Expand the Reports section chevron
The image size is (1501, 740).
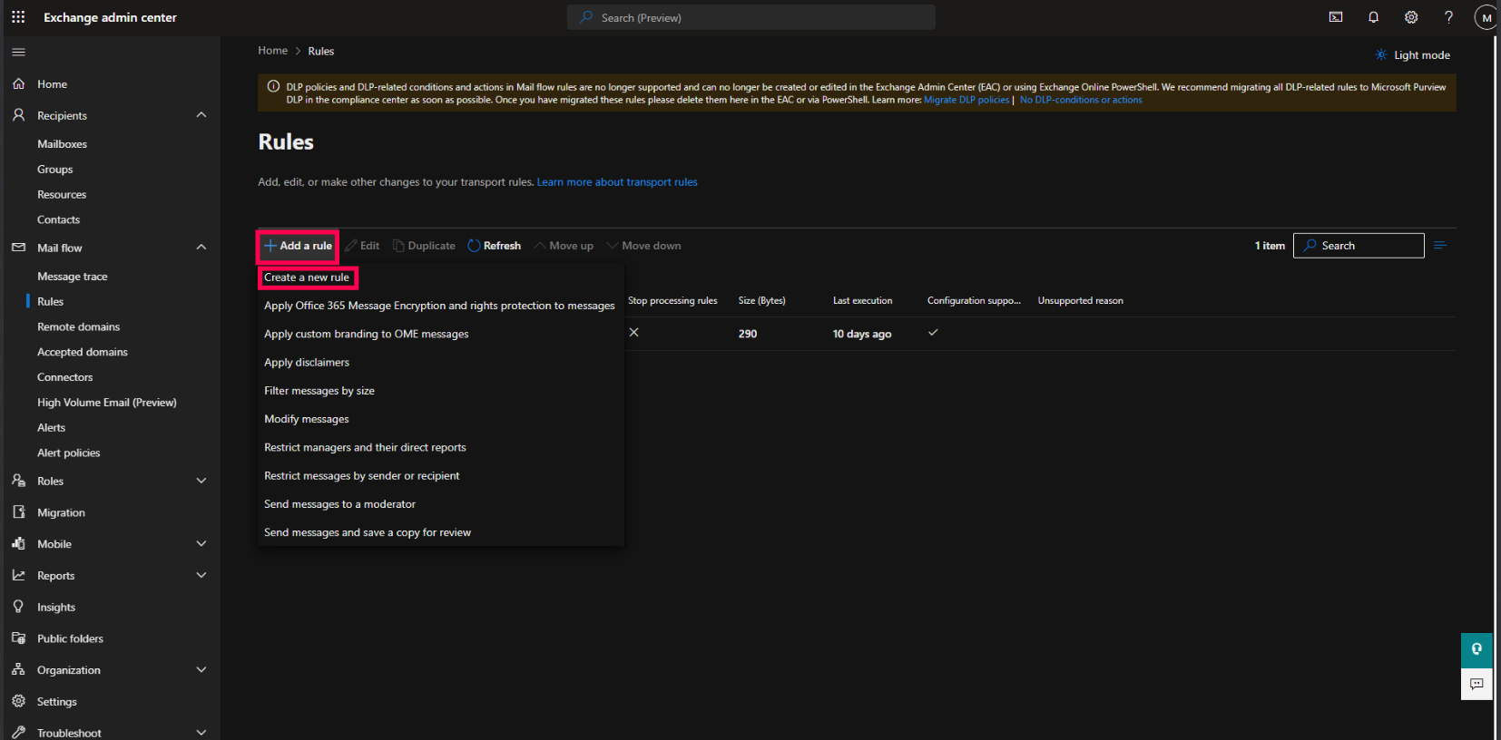(201, 575)
